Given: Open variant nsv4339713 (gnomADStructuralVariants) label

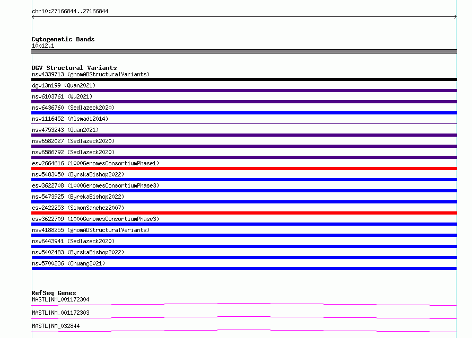Looking at the screenshot, I should (x=91, y=74).
